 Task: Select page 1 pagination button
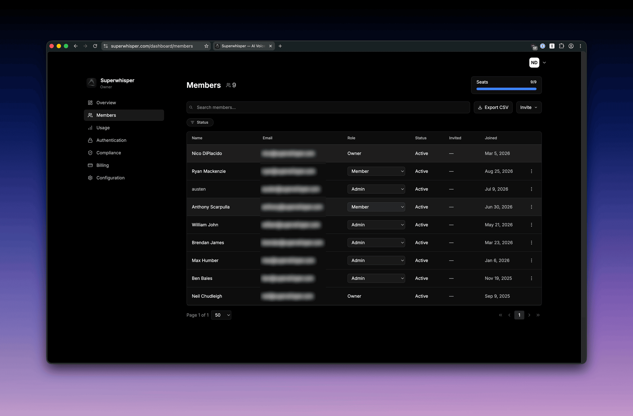(519, 315)
